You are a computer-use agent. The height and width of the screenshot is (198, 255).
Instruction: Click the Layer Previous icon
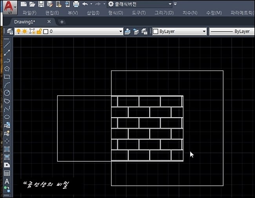(136, 31)
